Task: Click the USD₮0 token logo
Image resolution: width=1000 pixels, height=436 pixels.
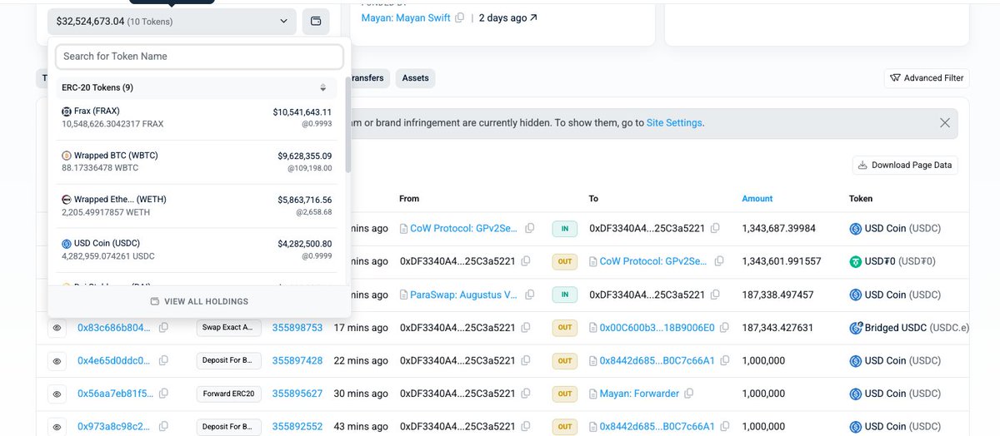Action: [855, 261]
